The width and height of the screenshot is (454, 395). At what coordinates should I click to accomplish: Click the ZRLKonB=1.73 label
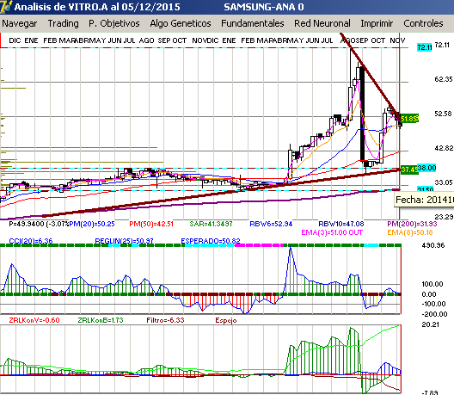101,320
